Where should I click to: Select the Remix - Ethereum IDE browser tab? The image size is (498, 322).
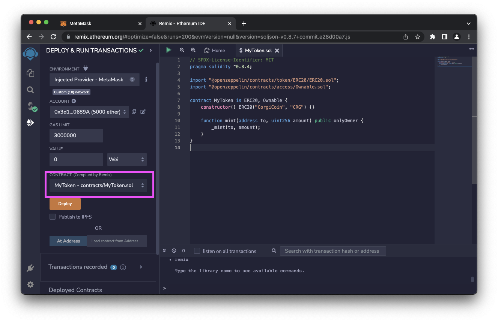point(191,23)
